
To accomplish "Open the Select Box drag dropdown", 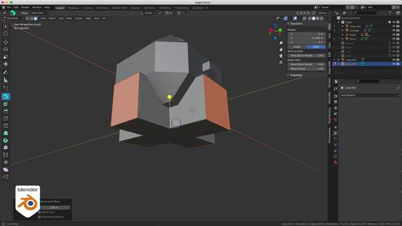I will coord(39,13).
